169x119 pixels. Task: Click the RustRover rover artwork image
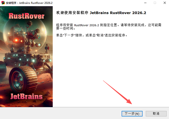[x=26, y=57]
